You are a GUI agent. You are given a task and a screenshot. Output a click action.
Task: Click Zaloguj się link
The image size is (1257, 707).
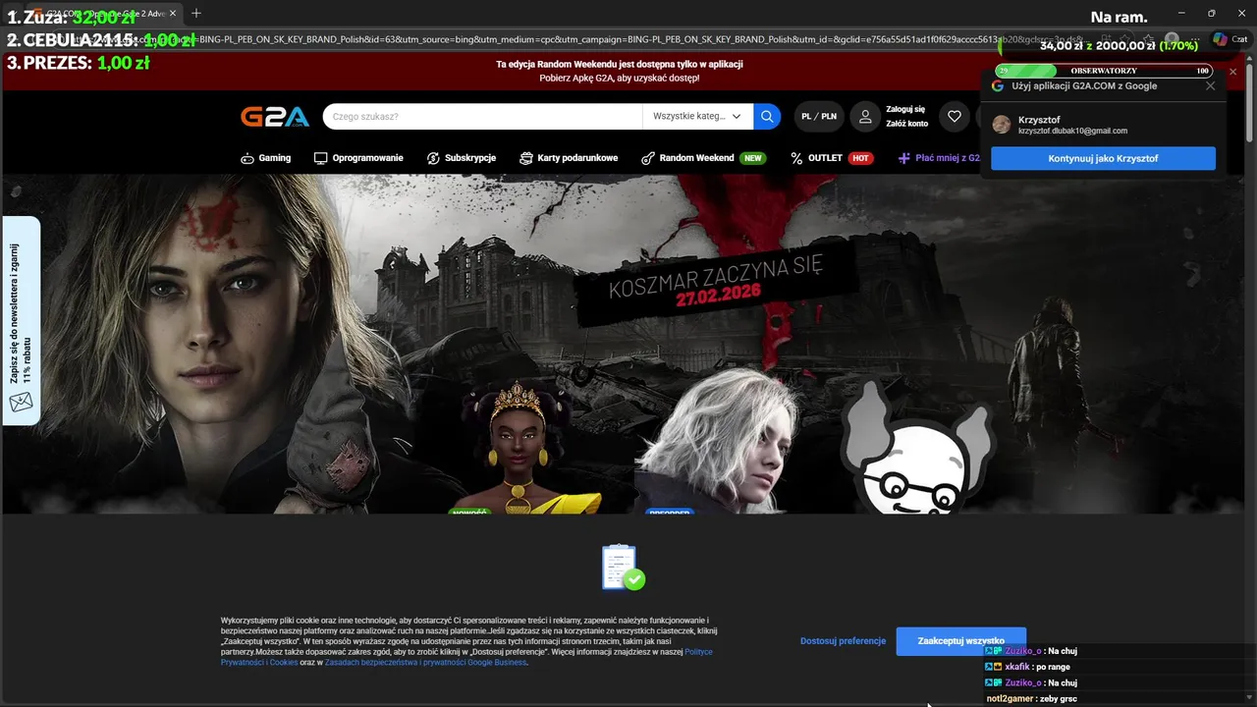(905, 109)
